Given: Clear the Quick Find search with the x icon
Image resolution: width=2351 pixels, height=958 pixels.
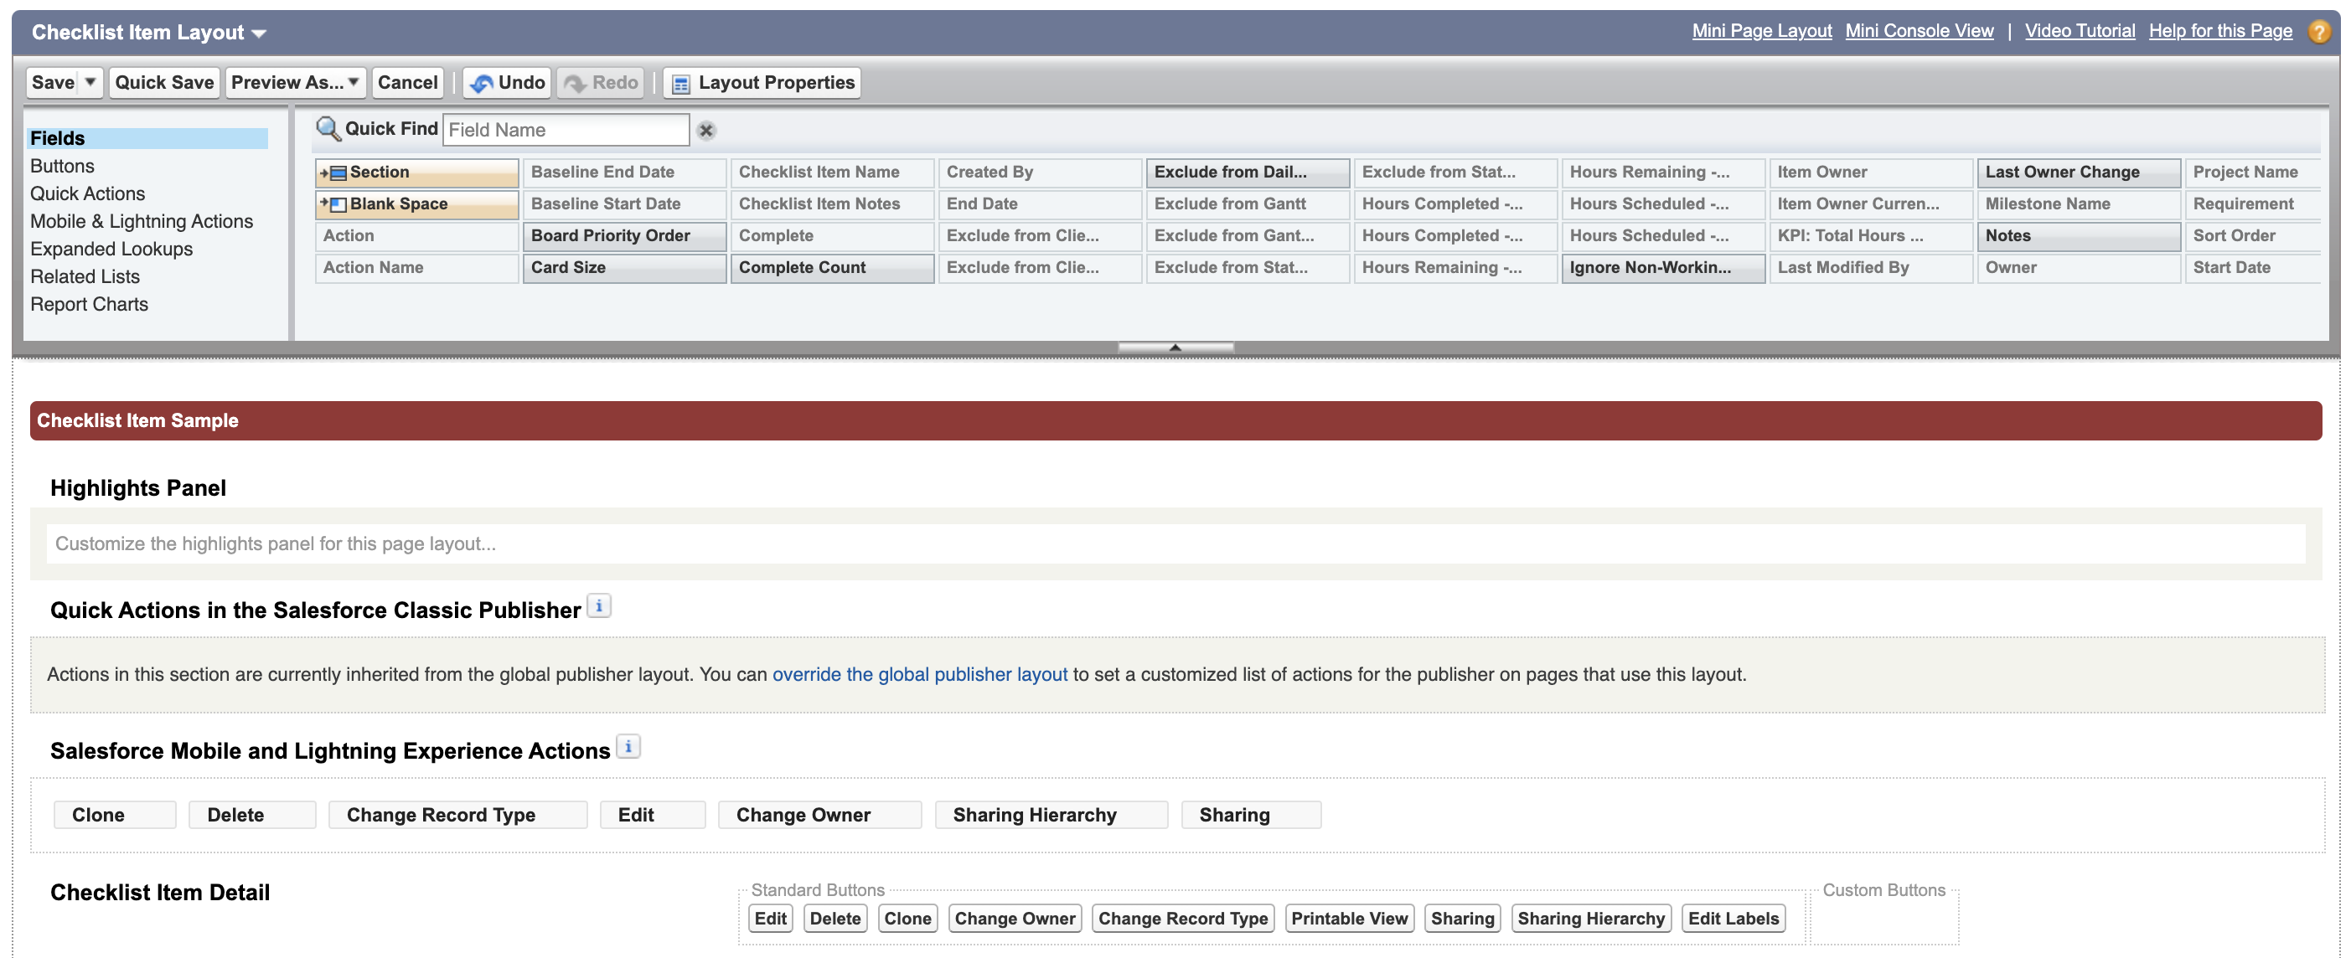Looking at the screenshot, I should pyautogui.click(x=707, y=131).
